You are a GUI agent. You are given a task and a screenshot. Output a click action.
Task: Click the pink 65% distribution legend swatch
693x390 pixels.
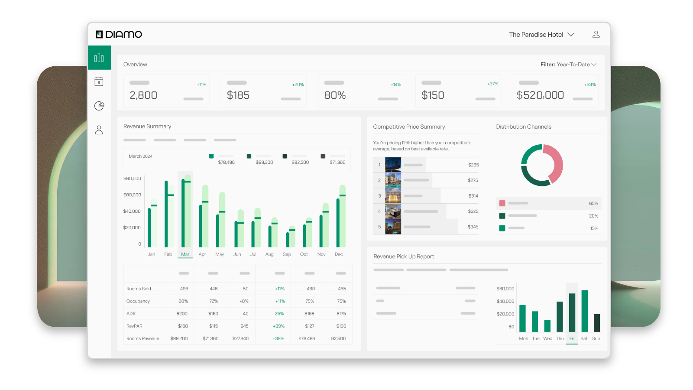tap(503, 203)
